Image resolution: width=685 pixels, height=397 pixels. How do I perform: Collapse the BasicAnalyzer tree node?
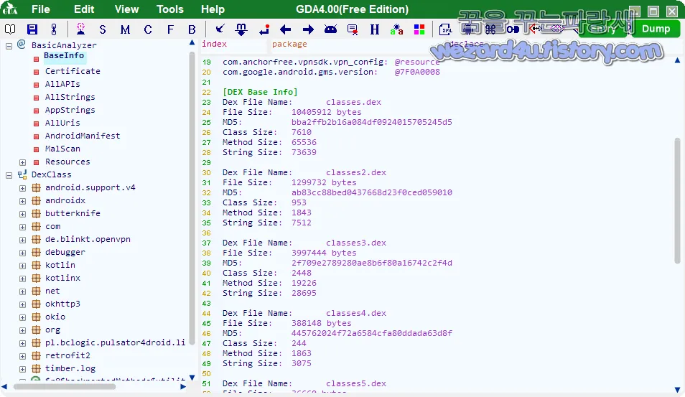[9, 45]
